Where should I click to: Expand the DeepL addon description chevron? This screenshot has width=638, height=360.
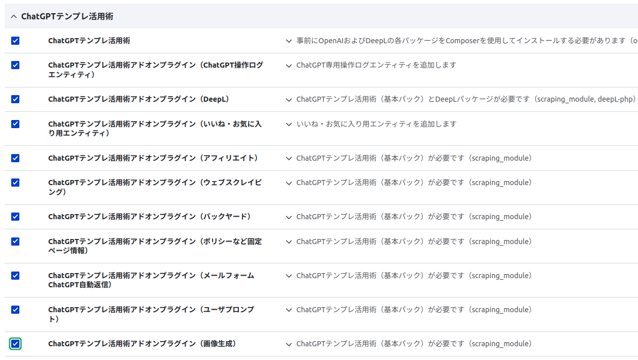tap(288, 99)
